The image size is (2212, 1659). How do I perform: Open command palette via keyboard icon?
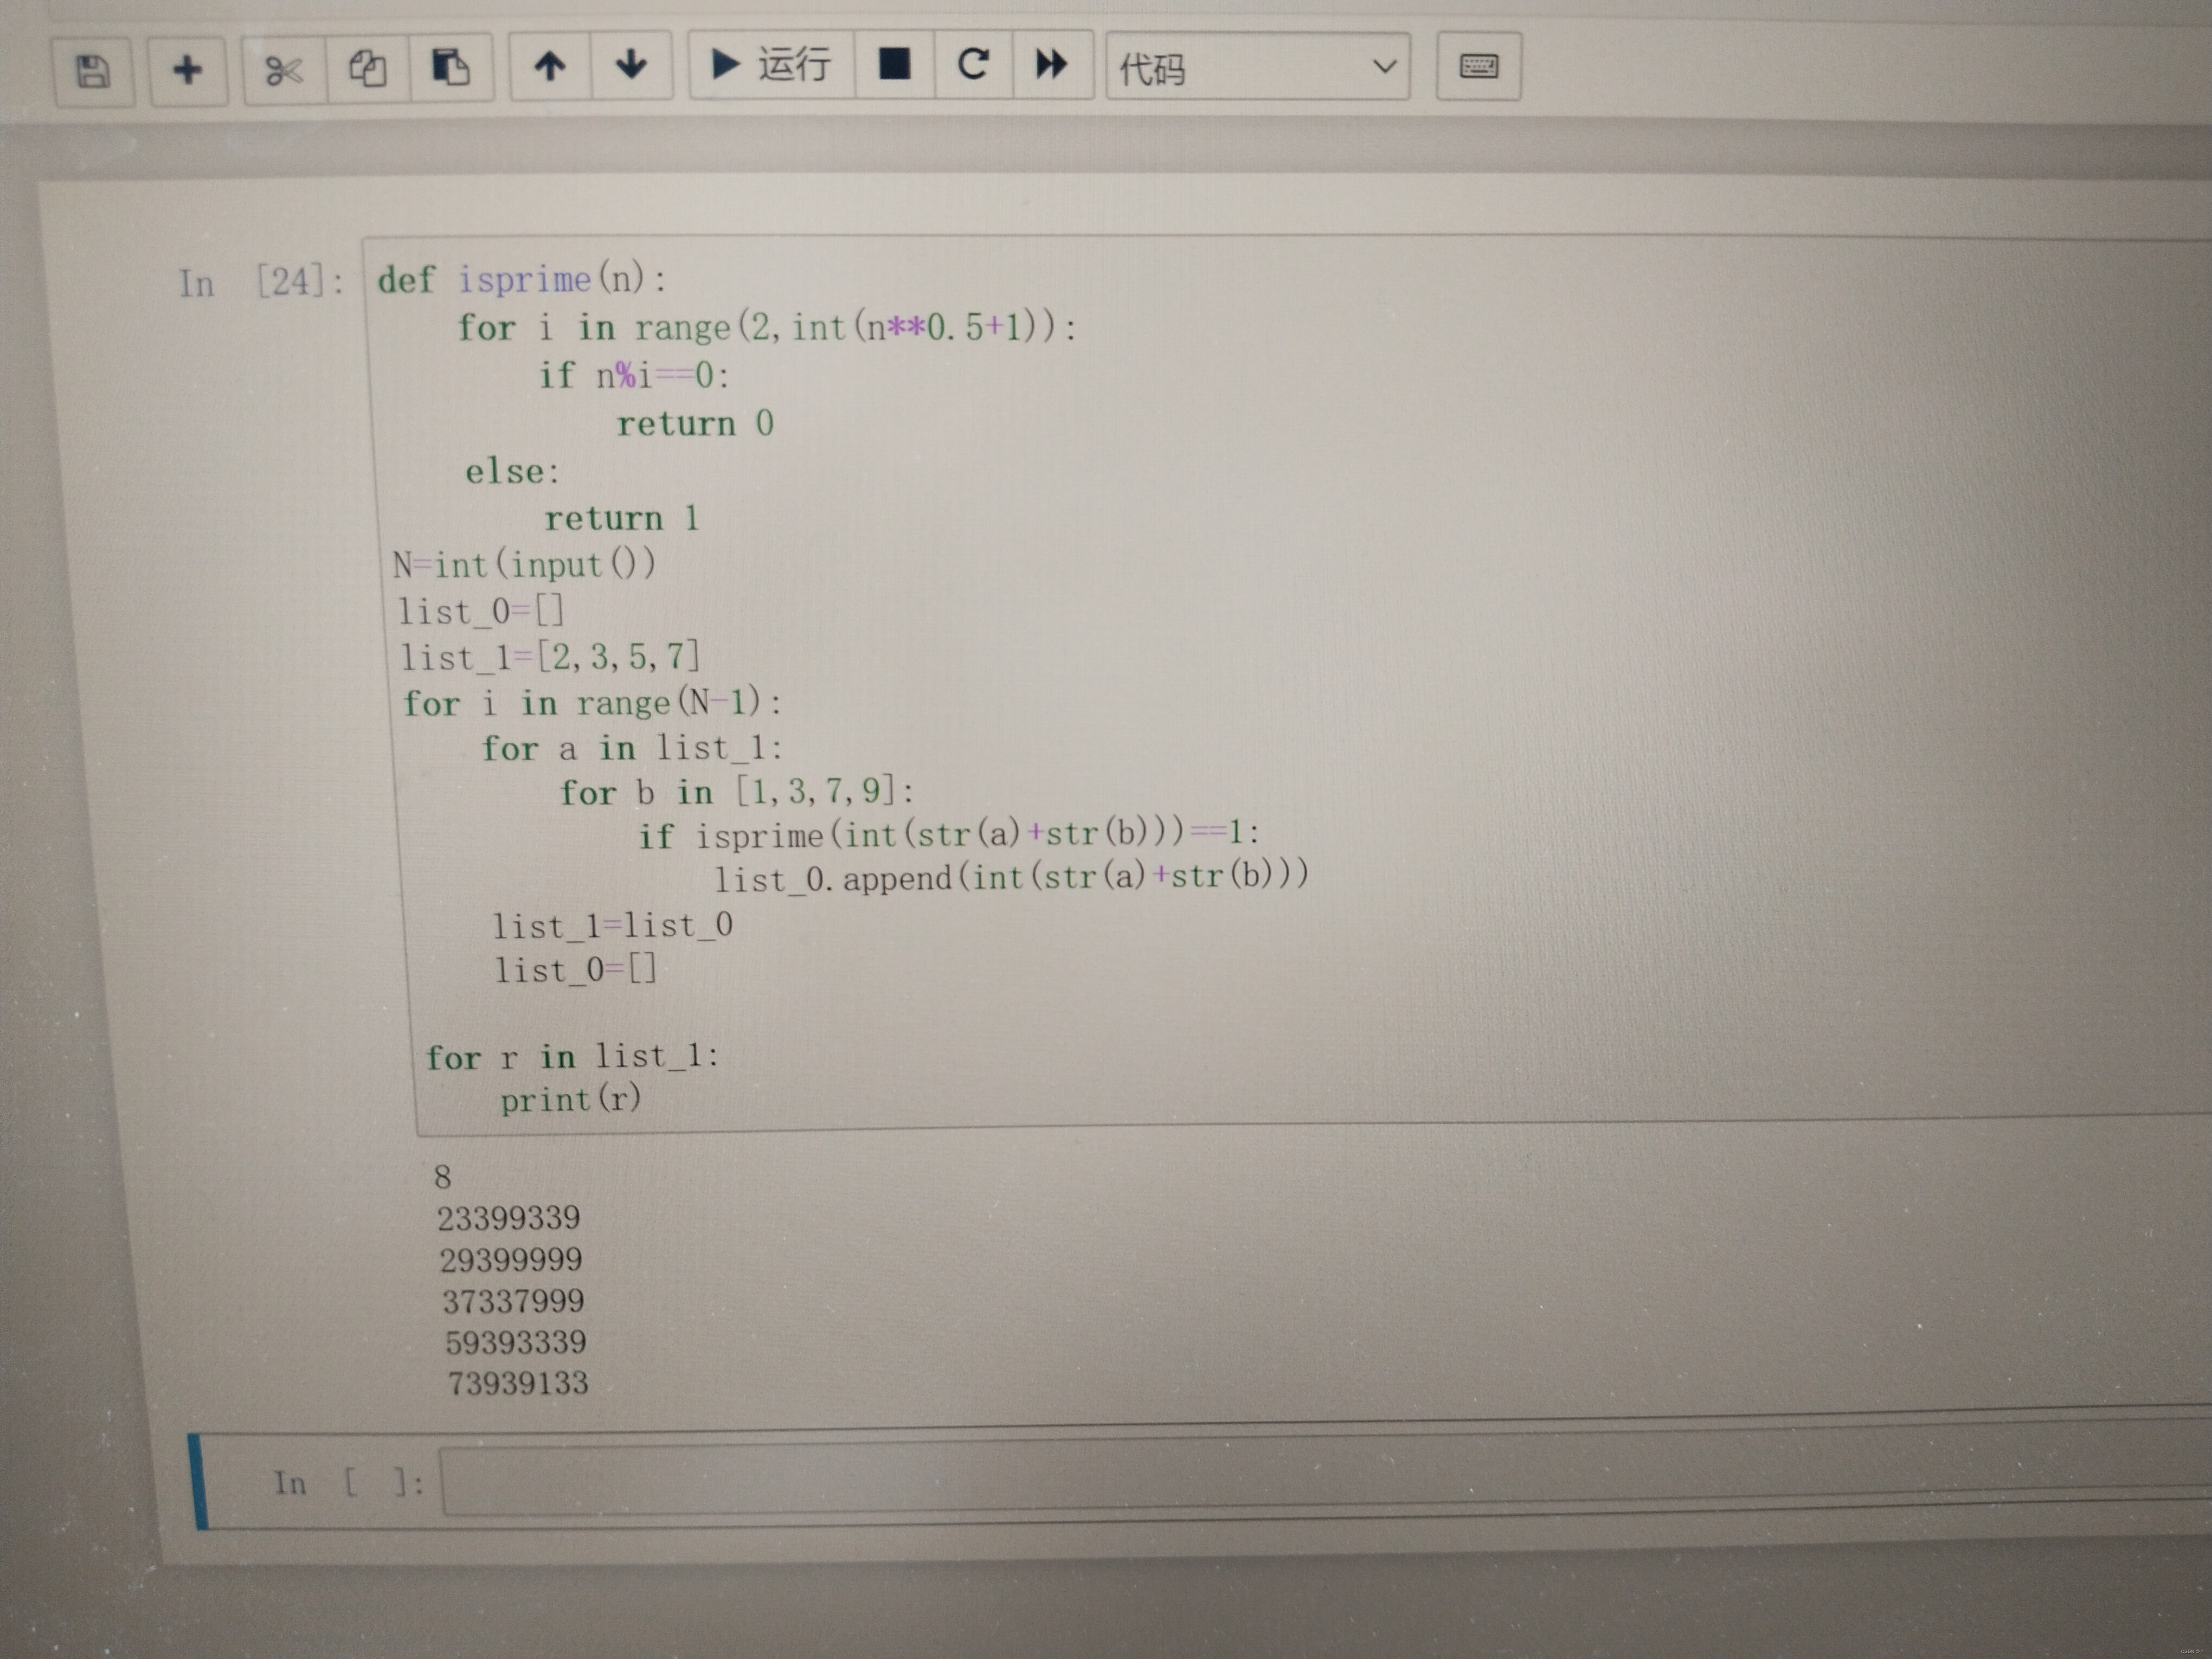[1478, 67]
